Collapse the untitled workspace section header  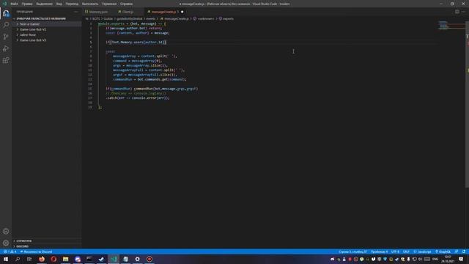(46, 18)
